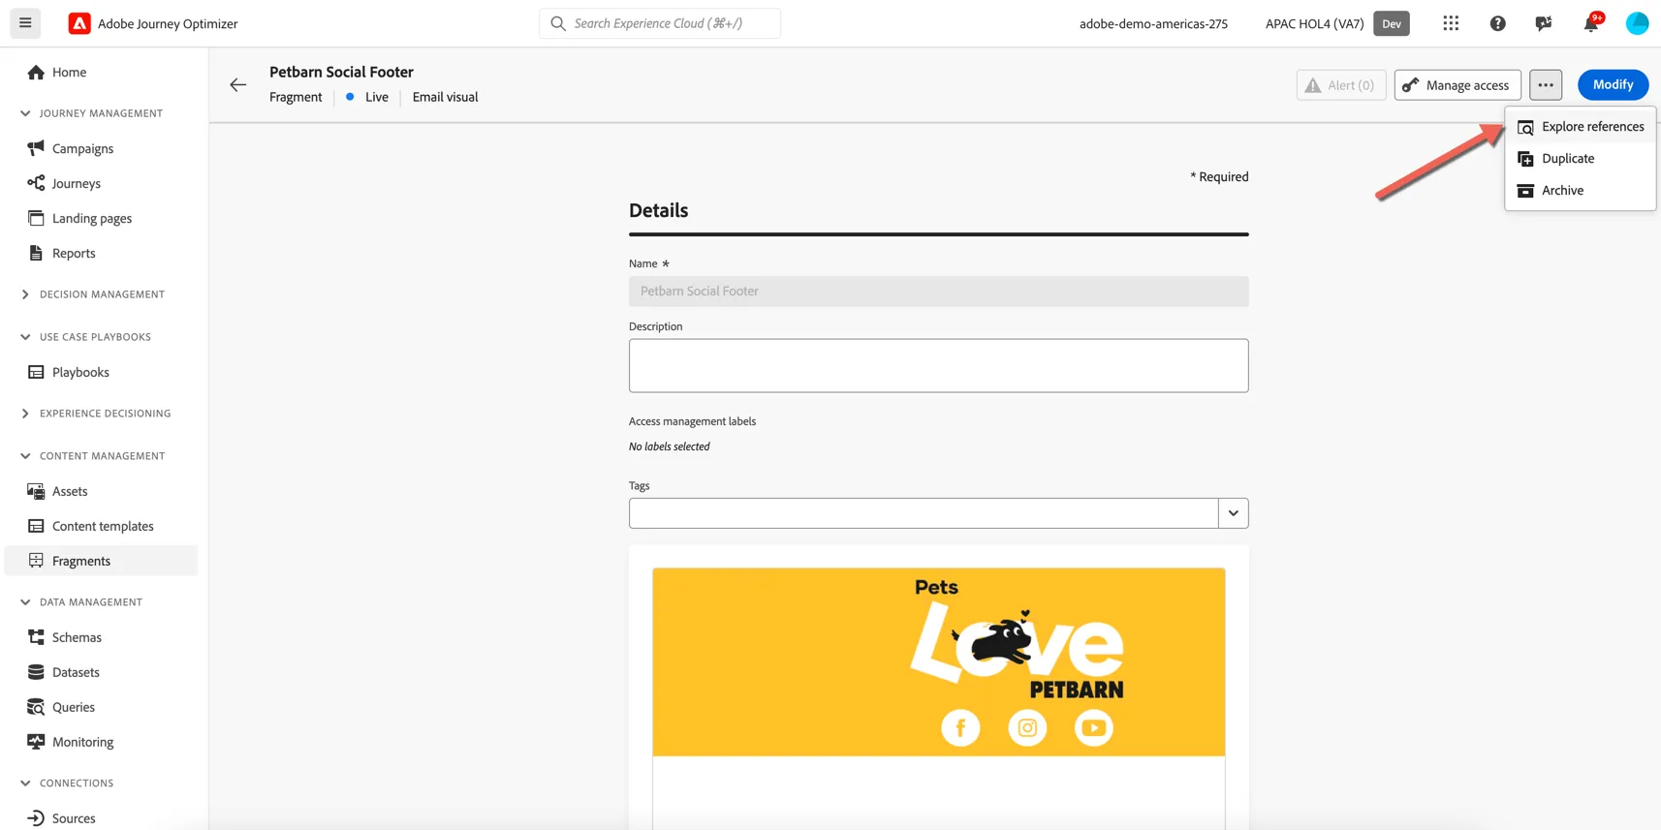This screenshot has width=1661, height=830.
Task: Click the Alert (0) button
Action: 1341,84
